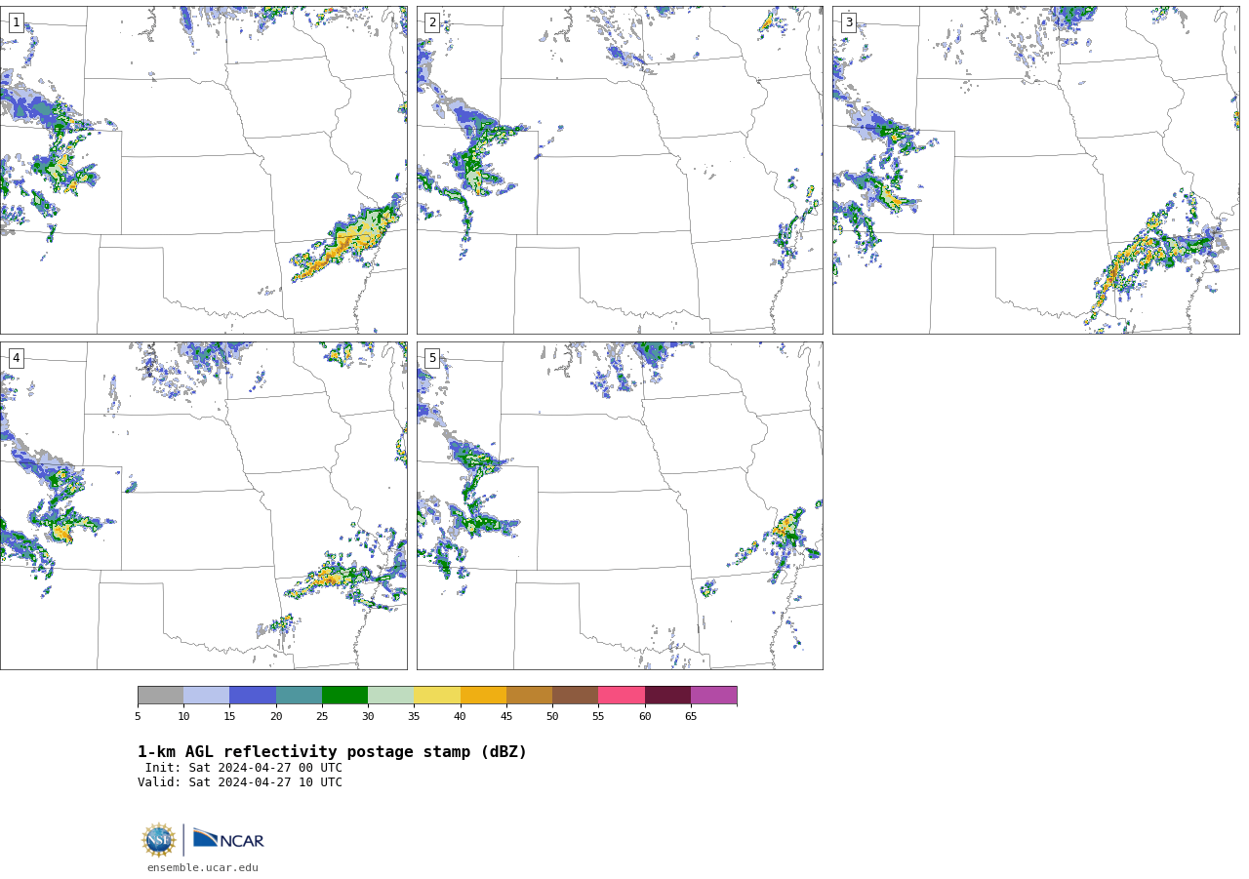Click the member label '4' box
1249x879 pixels.
[x=16, y=358]
